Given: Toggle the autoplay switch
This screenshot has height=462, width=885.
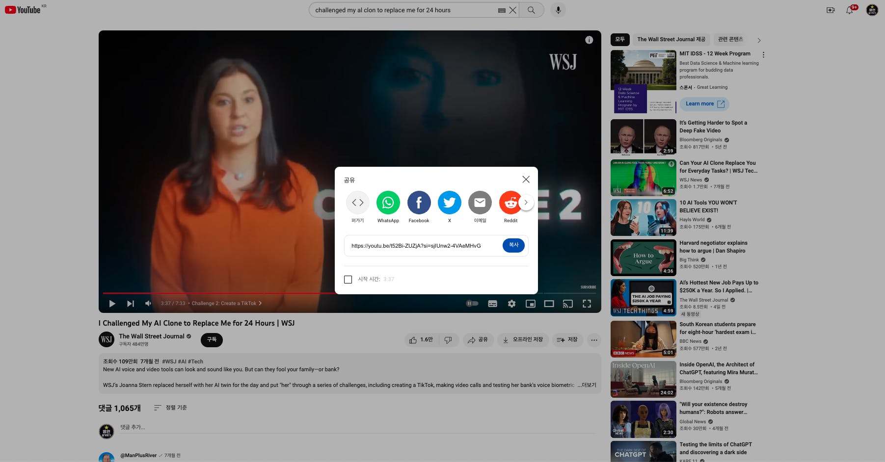Looking at the screenshot, I should [472, 304].
